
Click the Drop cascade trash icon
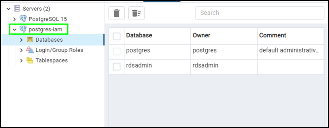click(x=136, y=13)
